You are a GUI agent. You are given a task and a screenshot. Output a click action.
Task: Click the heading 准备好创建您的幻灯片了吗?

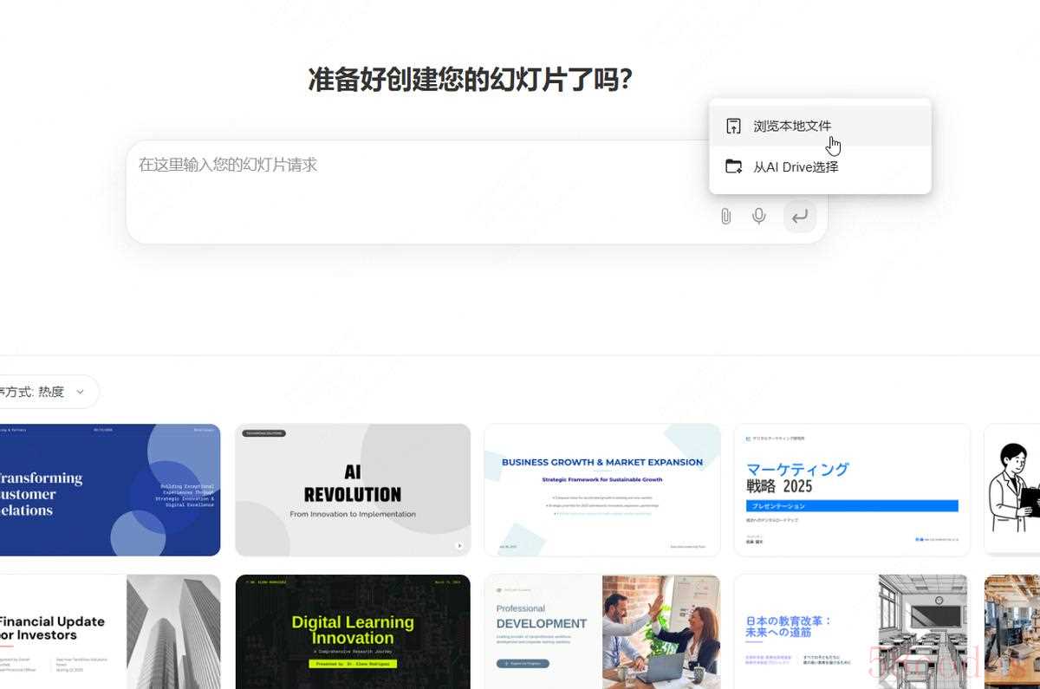(471, 80)
